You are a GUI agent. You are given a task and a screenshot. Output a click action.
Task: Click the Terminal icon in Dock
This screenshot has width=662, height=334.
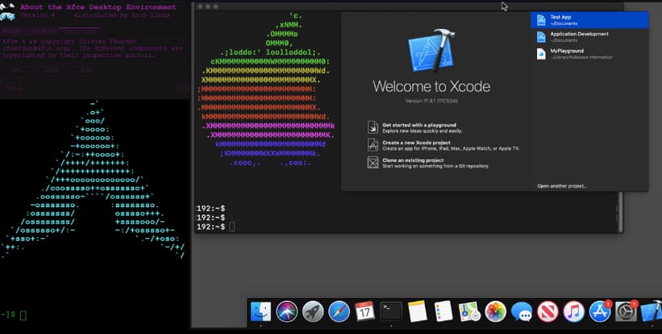tap(391, 312)
